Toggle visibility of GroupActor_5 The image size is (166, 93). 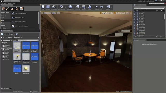135,34
